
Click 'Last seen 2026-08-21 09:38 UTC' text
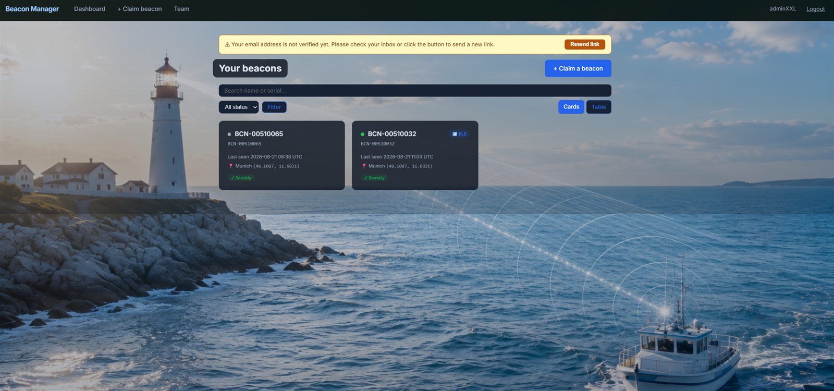pos(265,157)
